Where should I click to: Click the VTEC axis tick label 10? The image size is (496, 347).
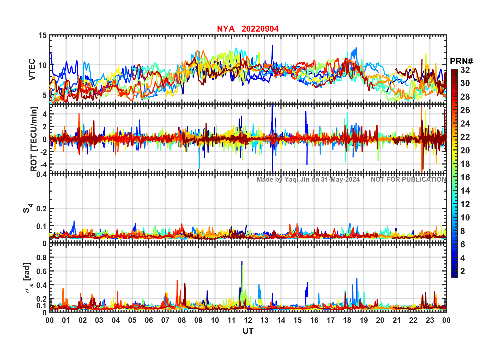pyautogui.click(x=43, y=65)
